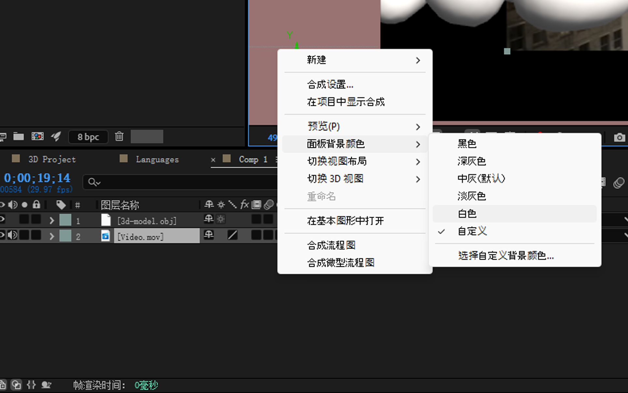The height and width of the screenshot is (393, 628).
Task: Click the audio speaker column header
Action: pos(13,205)
